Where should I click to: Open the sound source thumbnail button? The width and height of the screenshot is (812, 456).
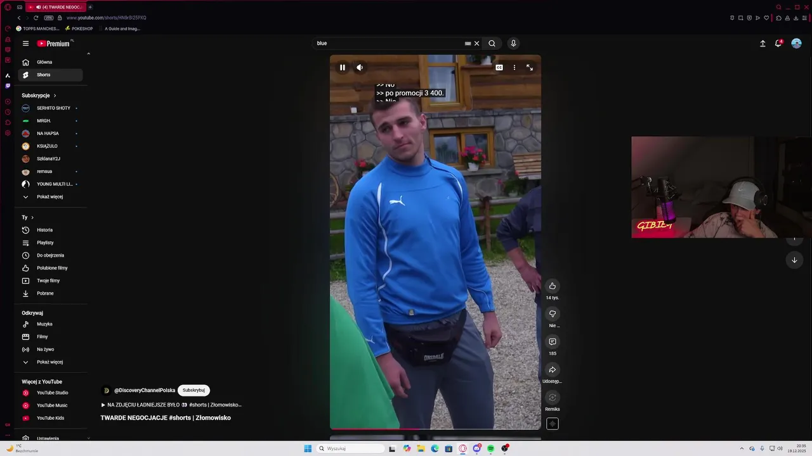[x=553, y=424]
